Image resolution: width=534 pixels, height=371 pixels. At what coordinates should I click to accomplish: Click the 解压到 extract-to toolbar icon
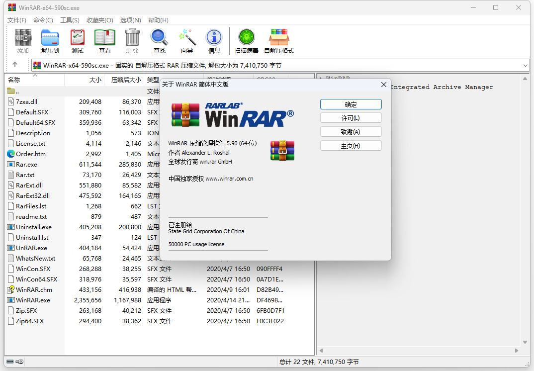[x=50, y=37]
